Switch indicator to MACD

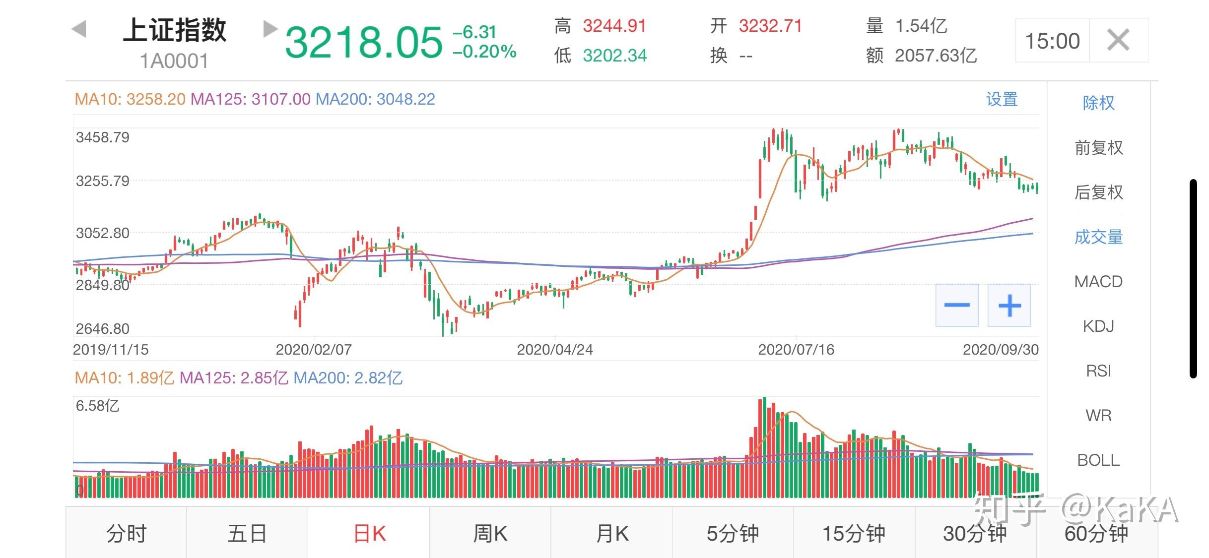pyautogui.click(x=1098, y=281)
